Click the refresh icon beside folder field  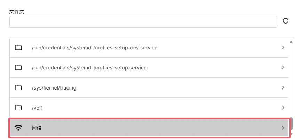point(286,21)
